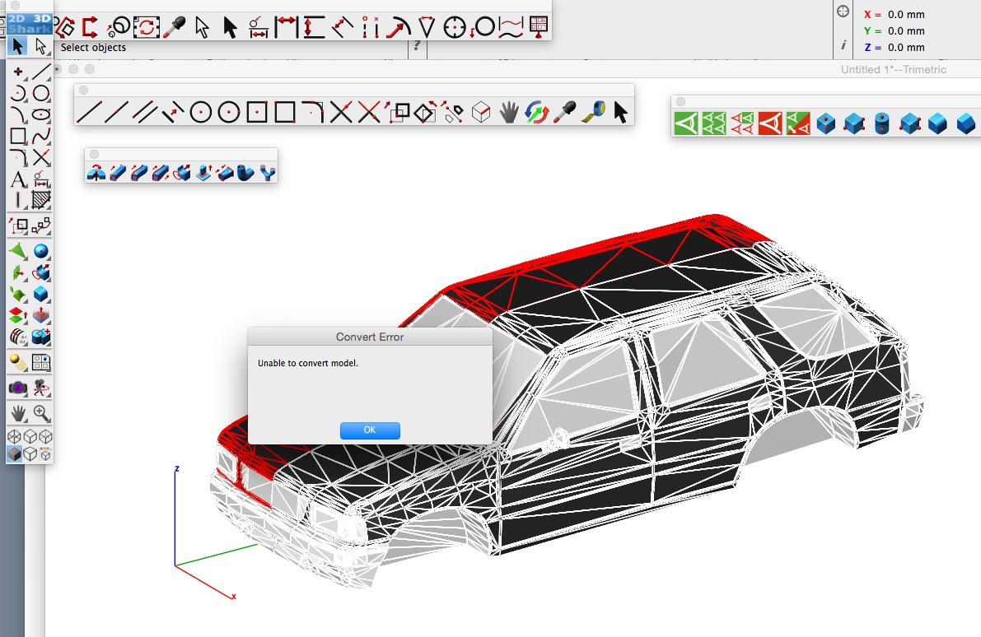
Task: Select the hand pan tool in floating toolbar
Action: tap(508, 112)
